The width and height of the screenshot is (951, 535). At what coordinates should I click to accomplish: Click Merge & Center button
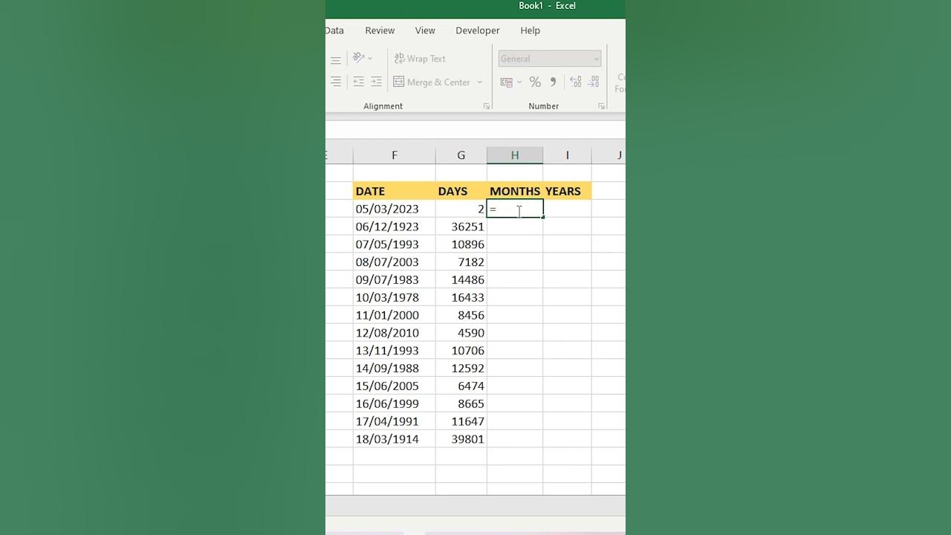click(x=432, y=82)
